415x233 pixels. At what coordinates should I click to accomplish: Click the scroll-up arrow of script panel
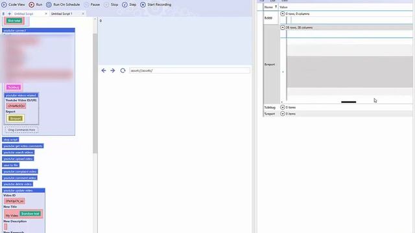95,19
